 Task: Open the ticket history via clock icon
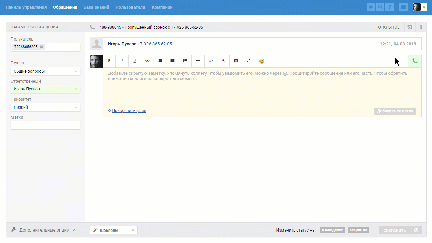(410, 27)
